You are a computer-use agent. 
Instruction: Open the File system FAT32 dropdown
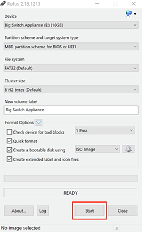click(71, 68)
